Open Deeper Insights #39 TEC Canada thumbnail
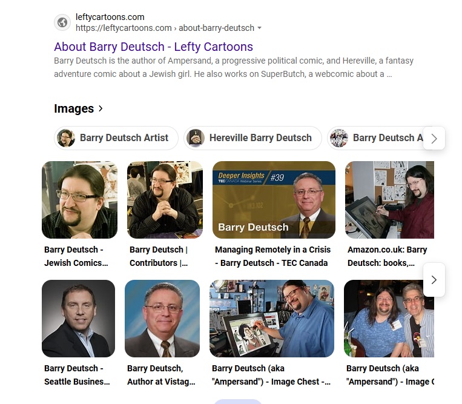 274,200
